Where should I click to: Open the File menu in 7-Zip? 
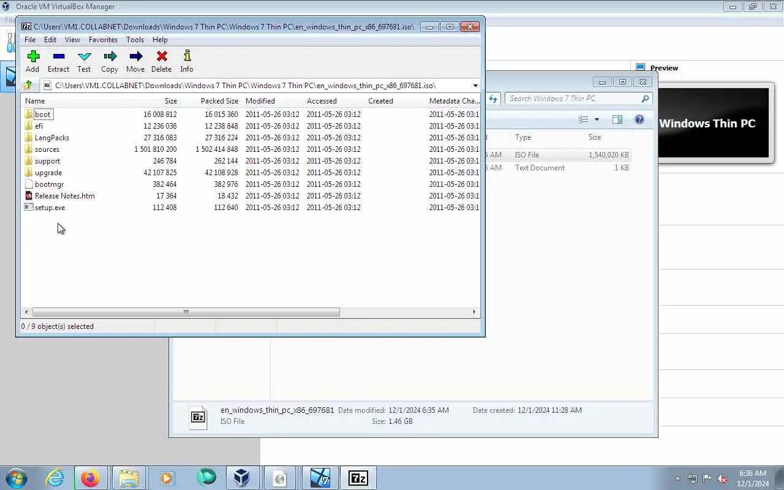(29, 40)
